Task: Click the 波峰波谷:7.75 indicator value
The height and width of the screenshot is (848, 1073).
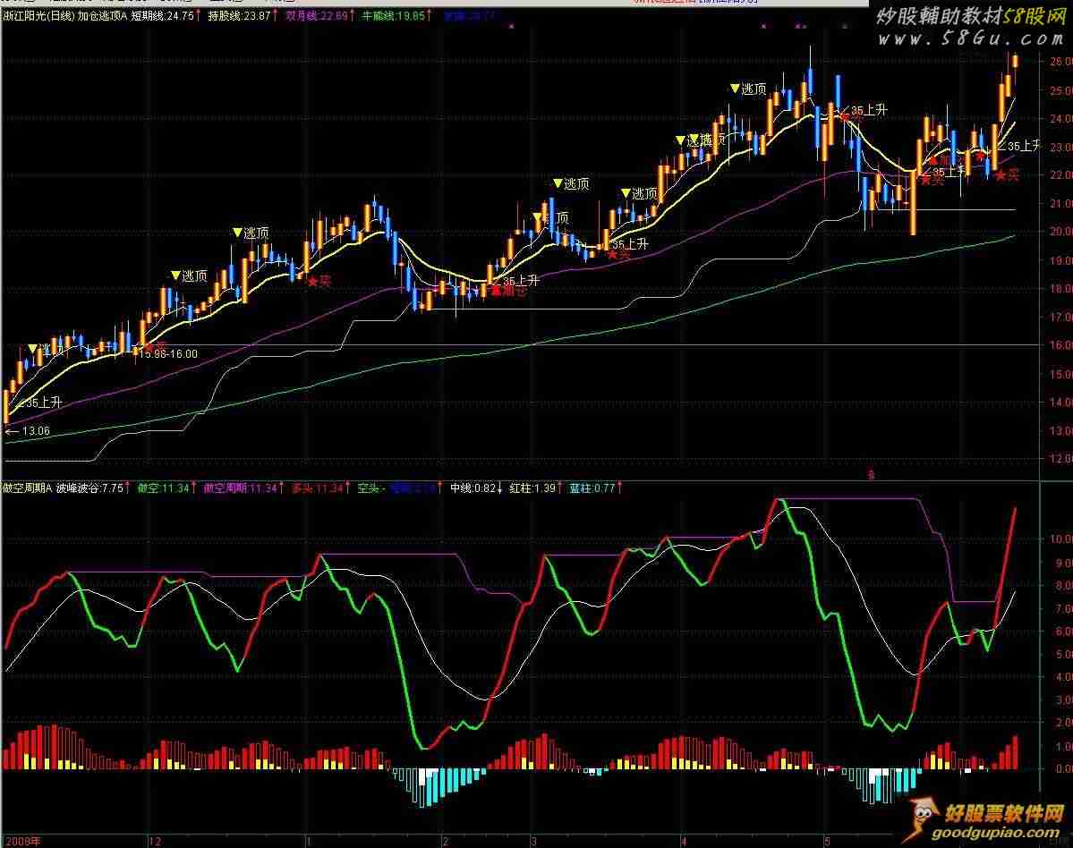Action: click(89, 488)
